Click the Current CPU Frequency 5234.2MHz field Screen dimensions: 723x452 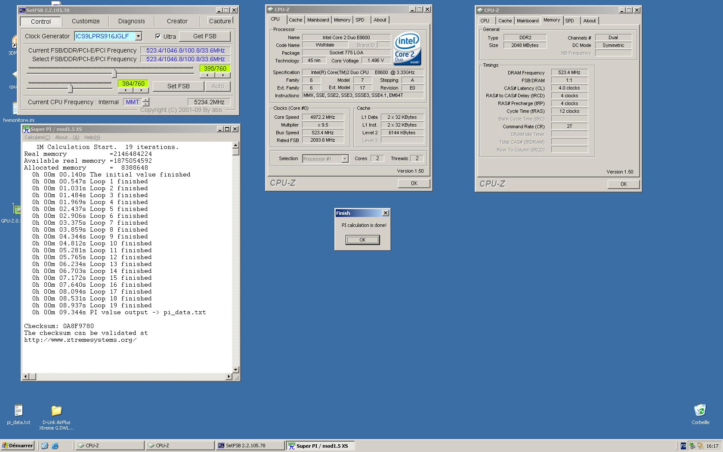tap(209, 102)
